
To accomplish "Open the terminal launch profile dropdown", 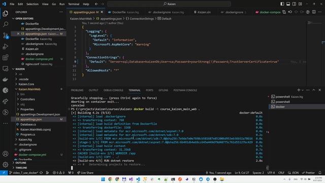I will (x=303, y=90).
